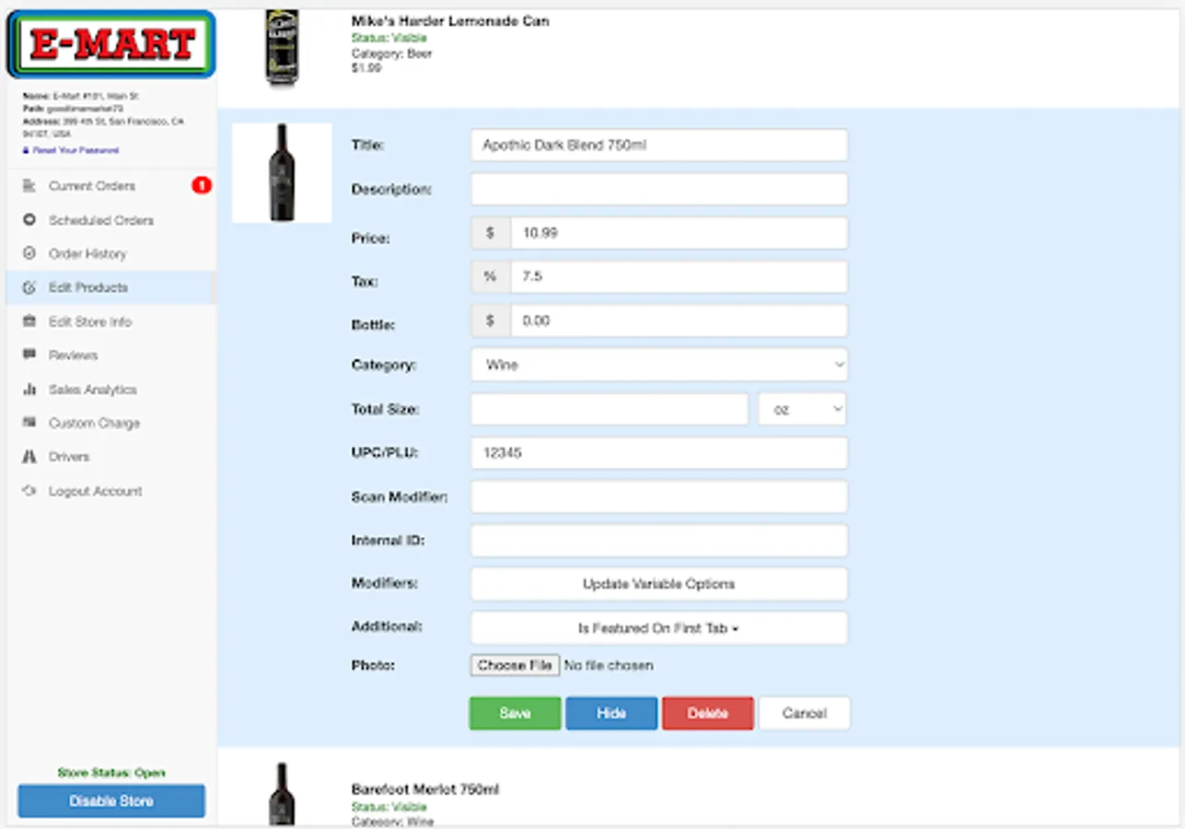This screenshot has width=1185, height=829.
Task: Click the "No file chosen" text
Action: (x=609, y=665)
